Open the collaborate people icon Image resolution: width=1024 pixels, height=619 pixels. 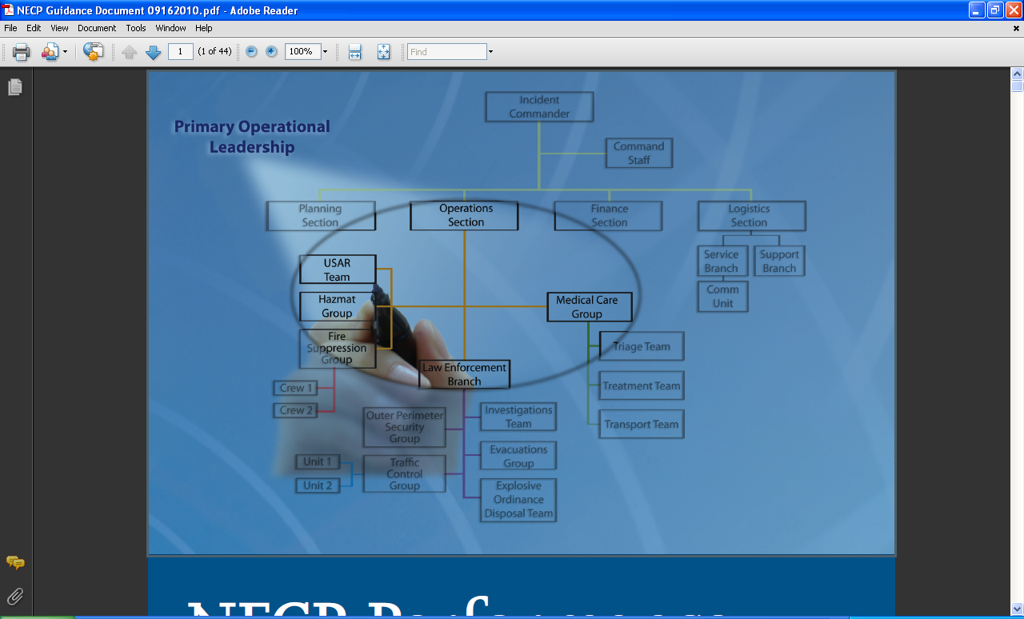(x=50, y=52)
